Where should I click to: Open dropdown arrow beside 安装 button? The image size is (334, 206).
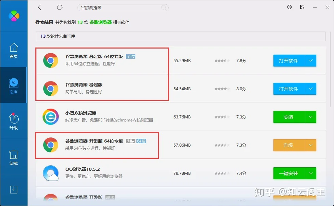[311, 117]
